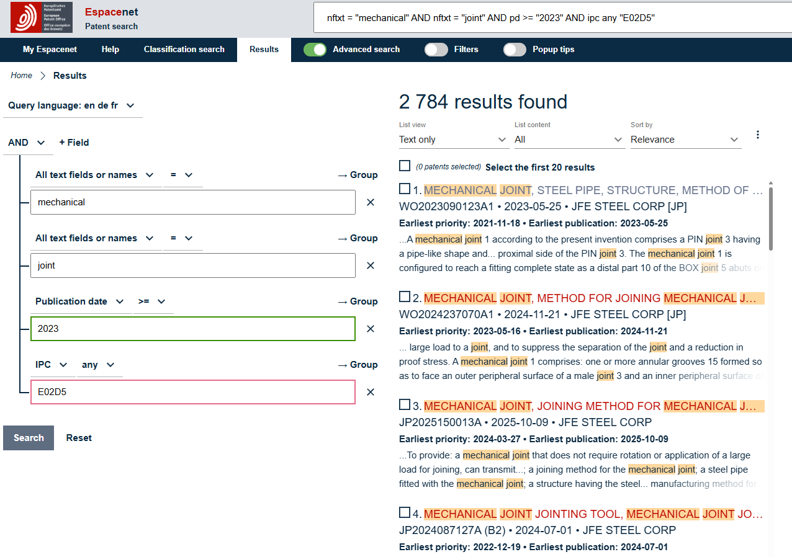
Task: Open result 3 Joining Method title
Action: click(593, 406)
